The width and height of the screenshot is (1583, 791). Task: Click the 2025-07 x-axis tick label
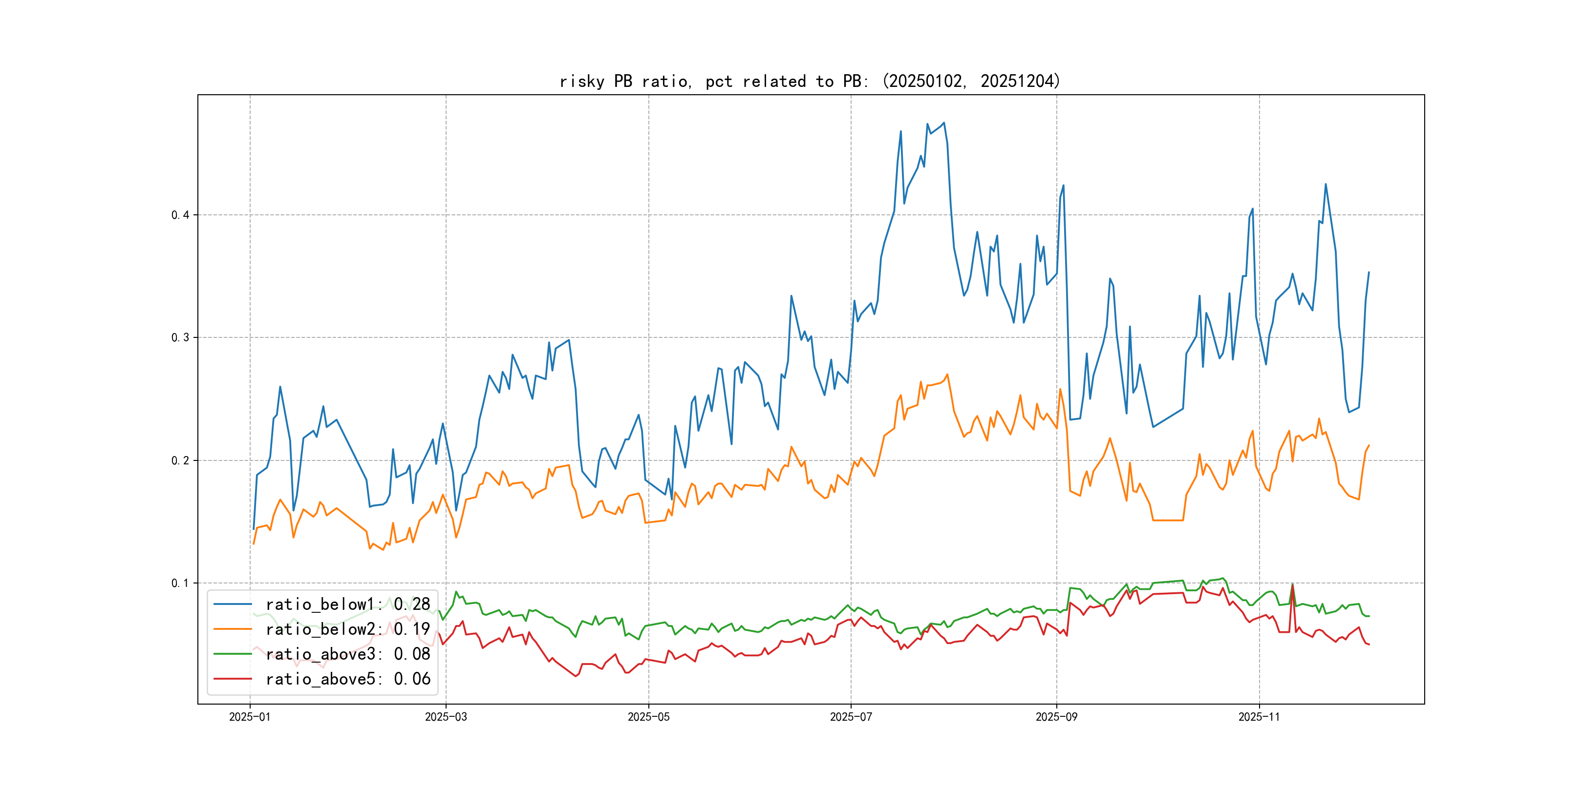[x=851, y=717]
